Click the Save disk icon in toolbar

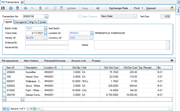3,8
